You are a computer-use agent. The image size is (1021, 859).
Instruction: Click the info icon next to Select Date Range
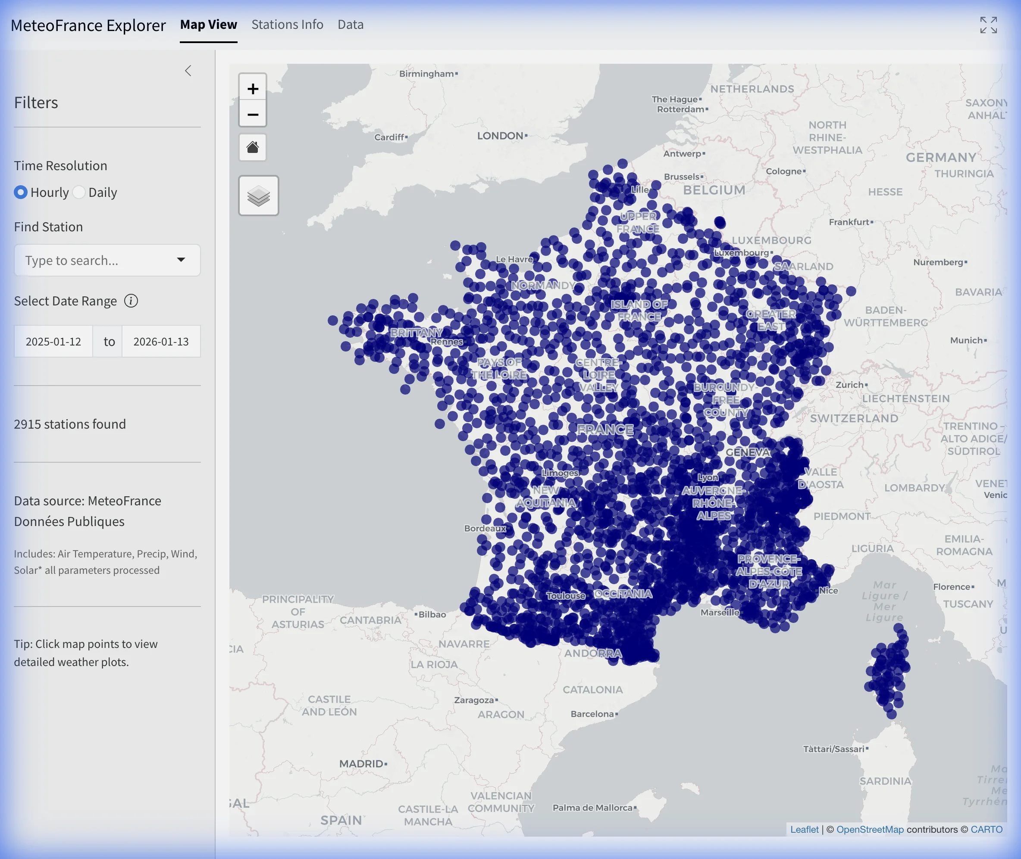coord(131,301)
